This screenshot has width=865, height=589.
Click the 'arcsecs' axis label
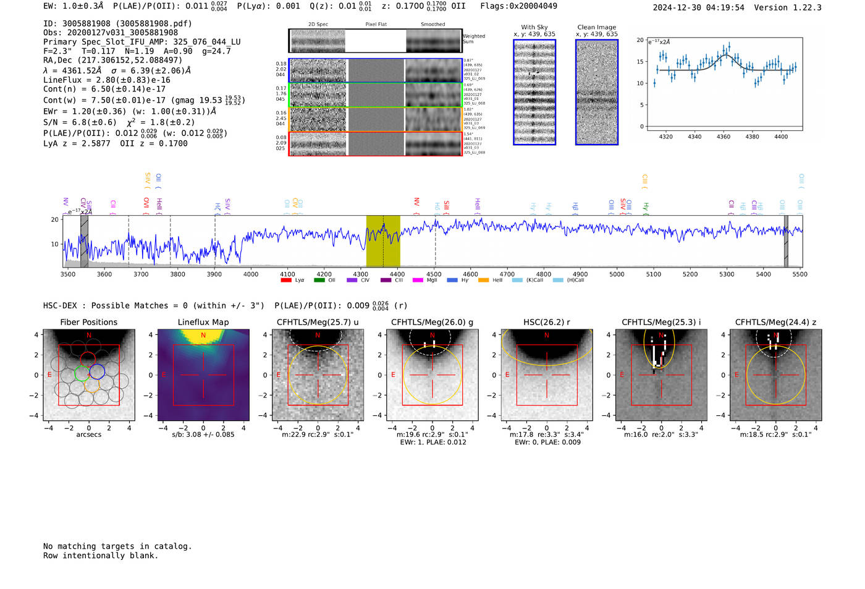89,434
